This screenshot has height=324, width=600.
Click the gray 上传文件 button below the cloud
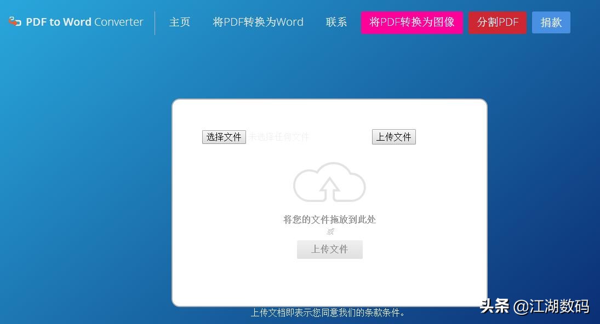329,249
